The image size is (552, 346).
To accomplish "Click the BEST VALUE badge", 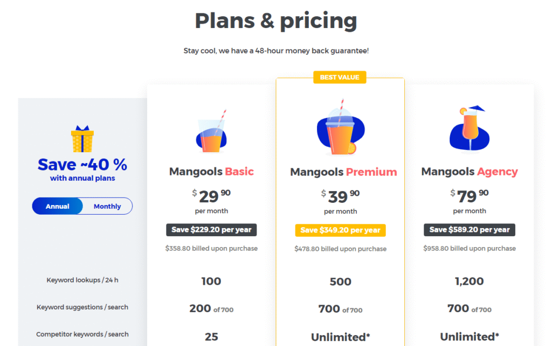I will pos(340,77).
